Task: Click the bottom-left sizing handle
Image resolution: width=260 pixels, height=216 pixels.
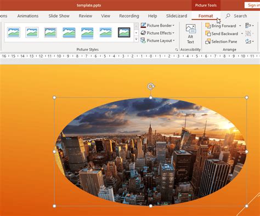Action: click(x=54, y=206)
